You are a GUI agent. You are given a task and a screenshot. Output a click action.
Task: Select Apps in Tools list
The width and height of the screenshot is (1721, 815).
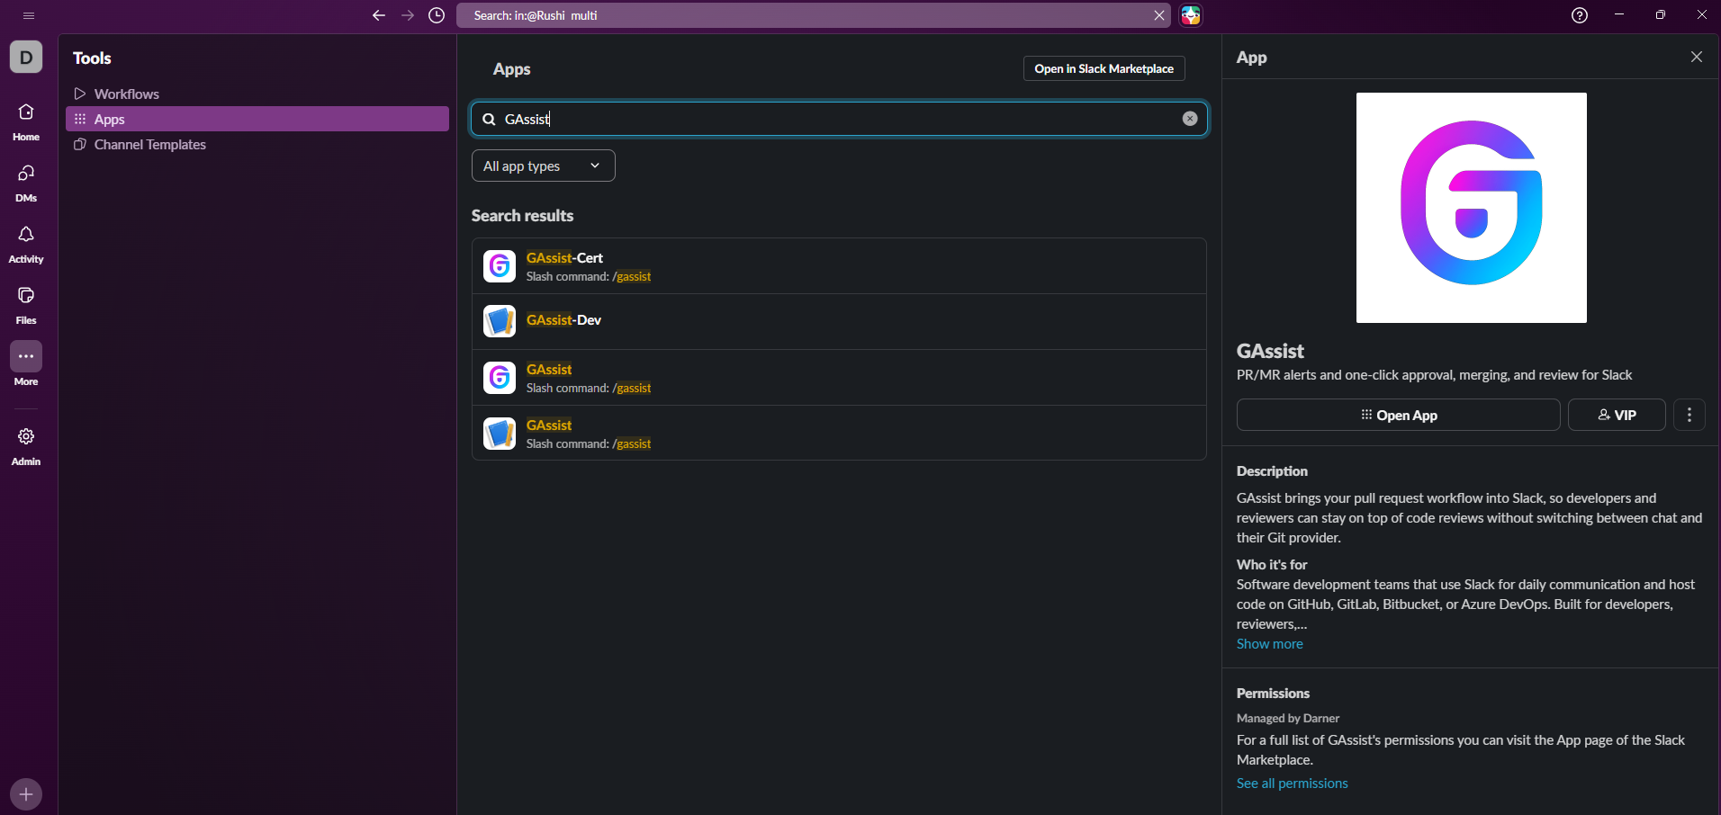click(257, 119)
